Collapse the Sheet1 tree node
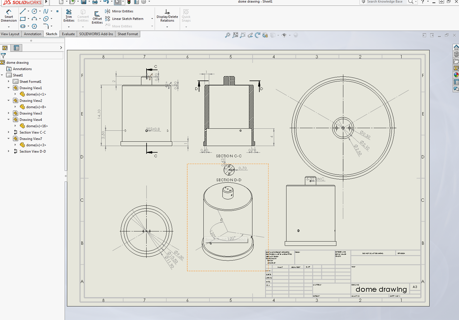This screenshot has height=320, width=459. 2,75
